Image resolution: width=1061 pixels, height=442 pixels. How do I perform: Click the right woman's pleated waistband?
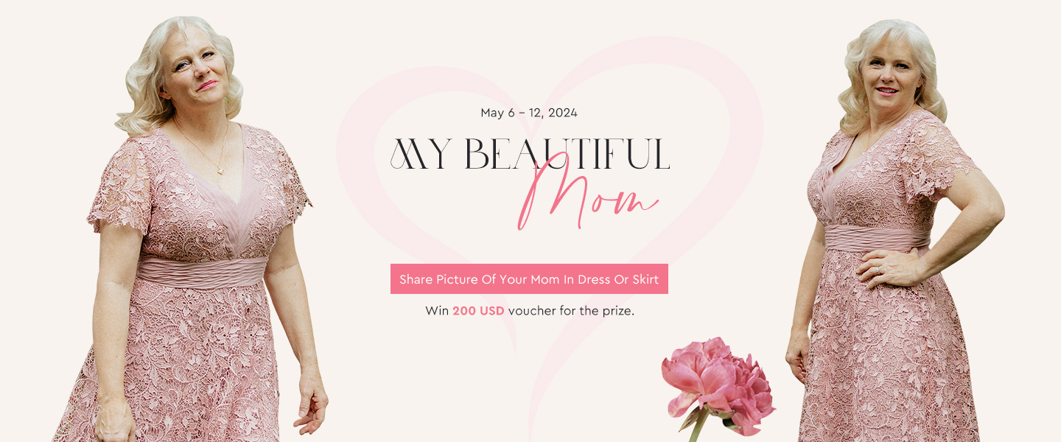pos(875,239)
